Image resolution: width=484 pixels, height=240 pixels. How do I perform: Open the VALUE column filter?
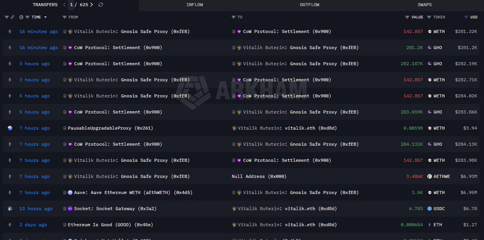407,17
